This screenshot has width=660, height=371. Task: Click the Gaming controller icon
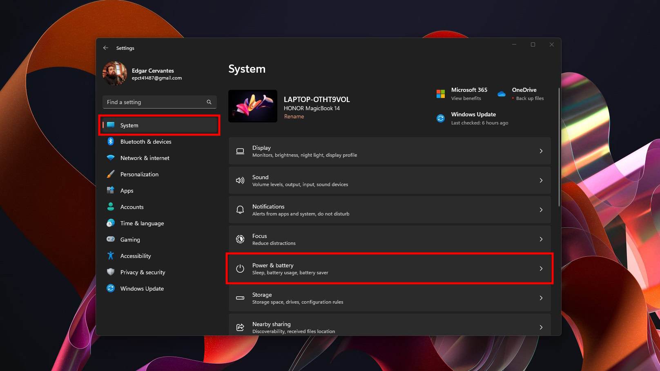pos(110,239)
